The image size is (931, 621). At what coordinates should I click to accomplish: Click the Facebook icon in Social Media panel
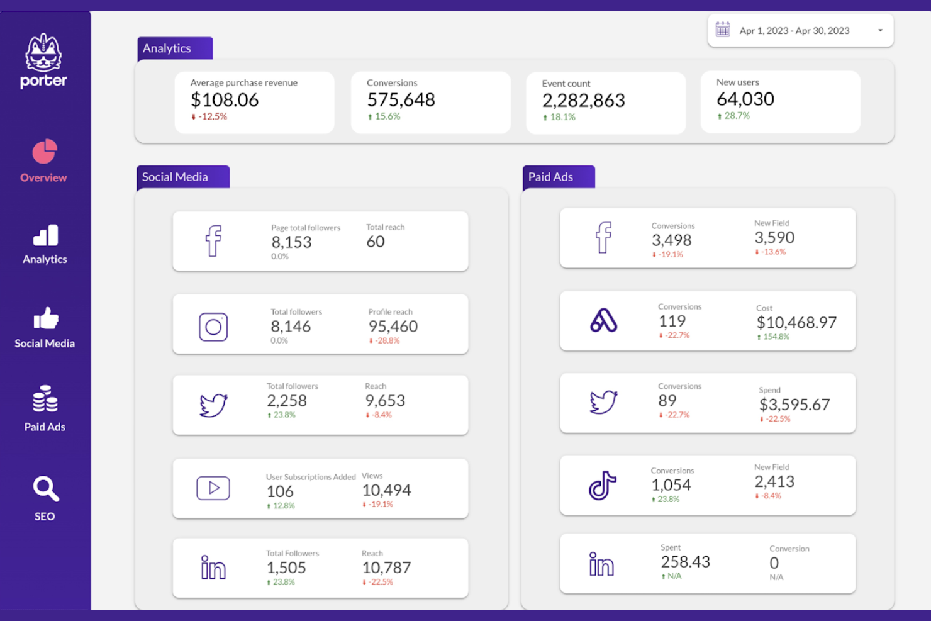coord(213,240)
